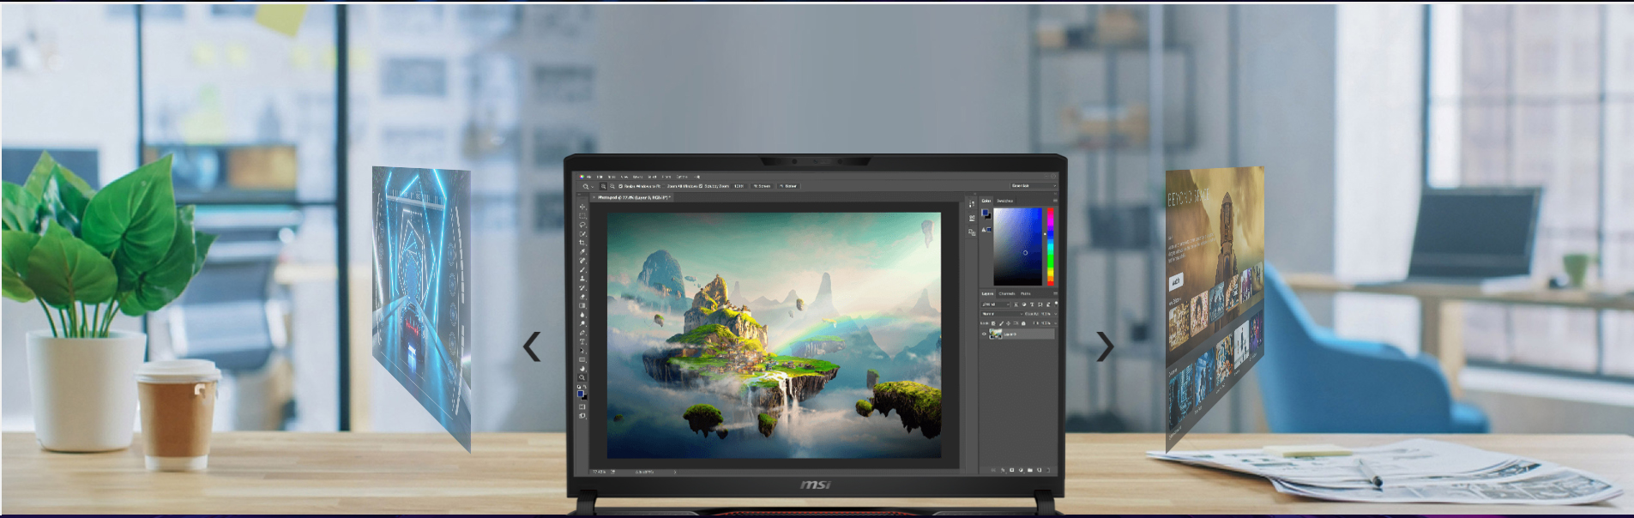
Task: Toggle Resize Windows to Fit checkbox
Action: click(x=621, y=186)
